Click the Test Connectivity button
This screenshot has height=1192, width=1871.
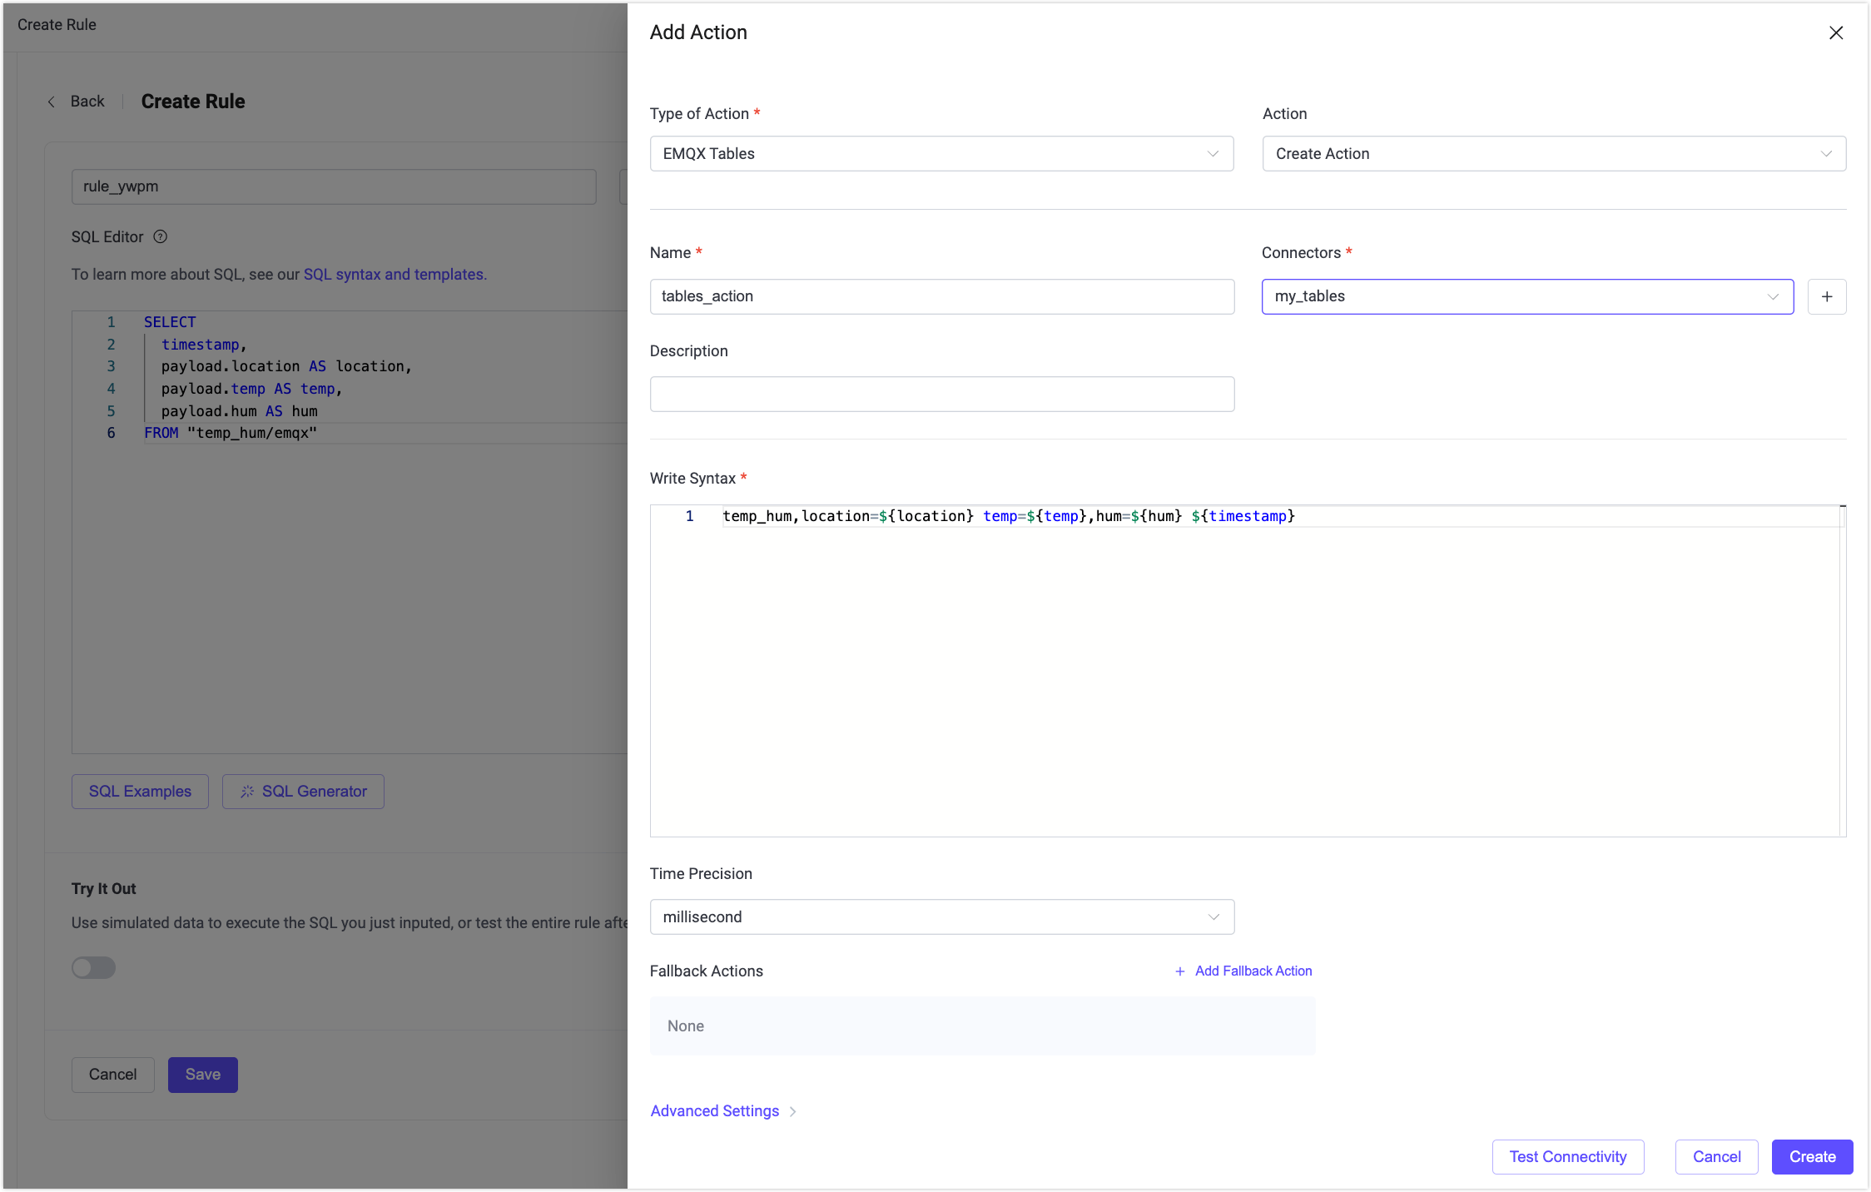pos(1567,1157)
